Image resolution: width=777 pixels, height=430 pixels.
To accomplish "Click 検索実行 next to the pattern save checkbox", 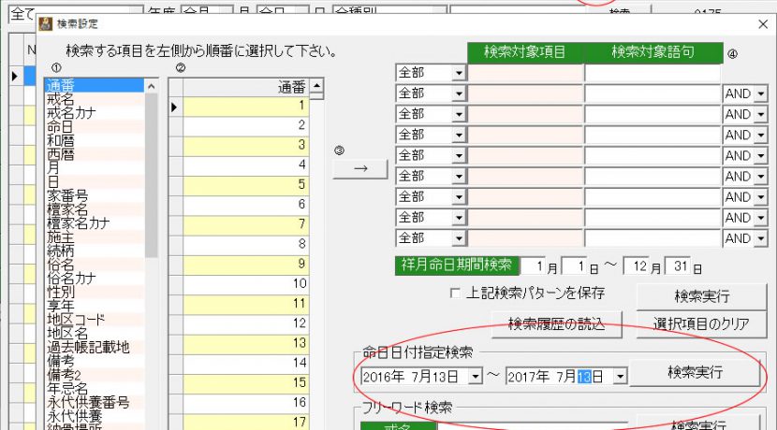I will click(x=701, y=296).
